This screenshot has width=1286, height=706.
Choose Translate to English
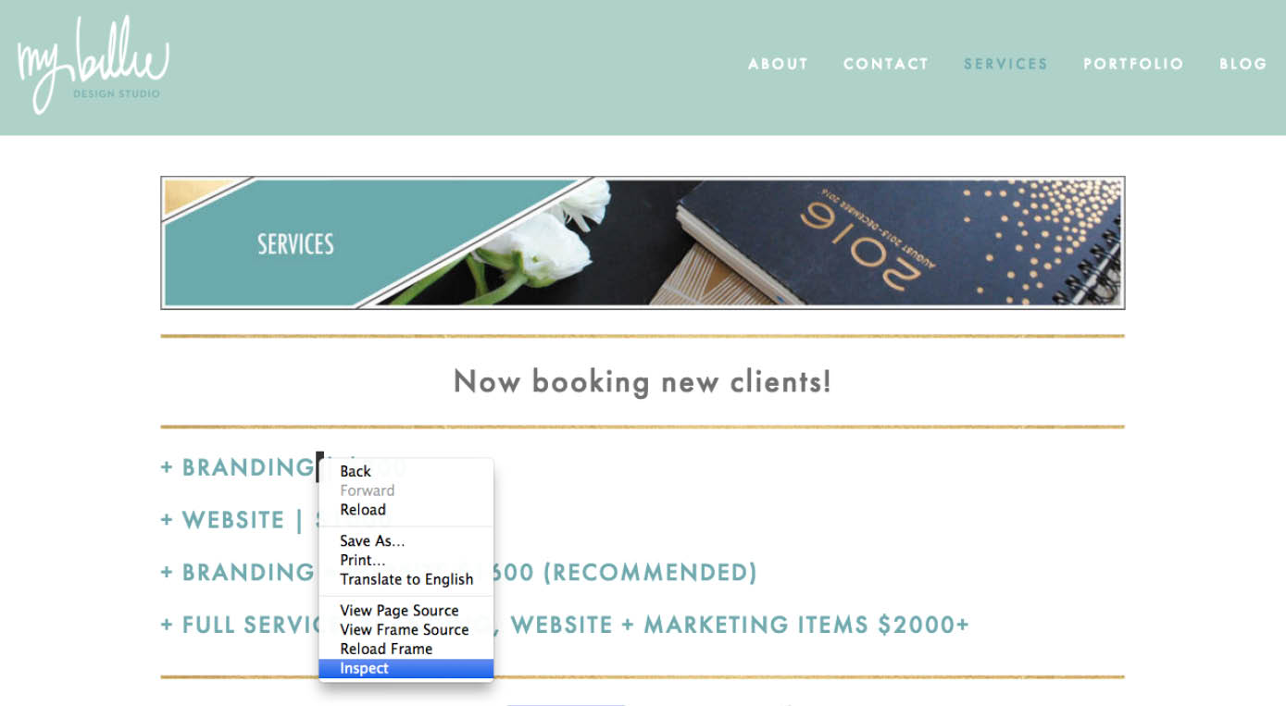(406, 579)
